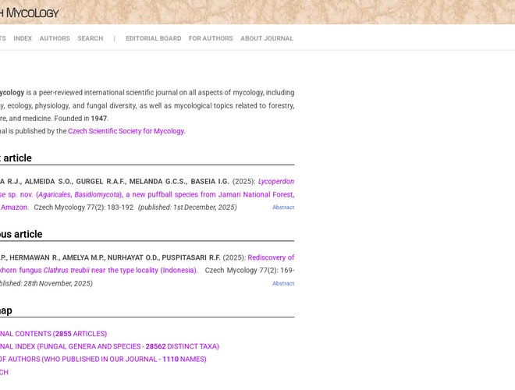Select SEARCH in the top navigation
515x390 pixels.
click(x=90, y=38)
